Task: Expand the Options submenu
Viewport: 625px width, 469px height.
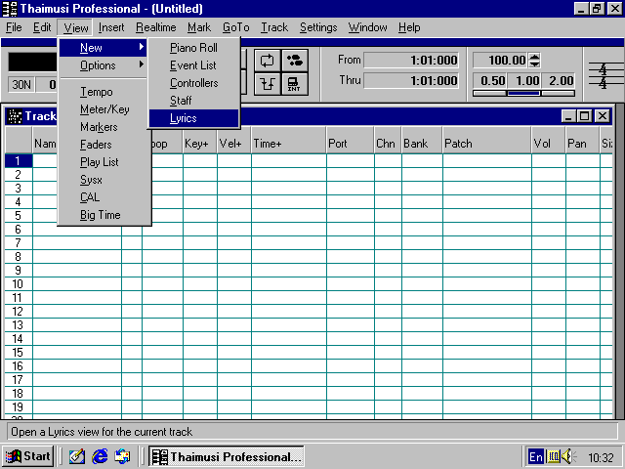Action: (104, 65)
